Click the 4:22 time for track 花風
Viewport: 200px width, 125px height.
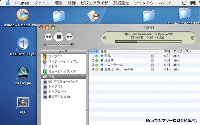coord(167,56)
